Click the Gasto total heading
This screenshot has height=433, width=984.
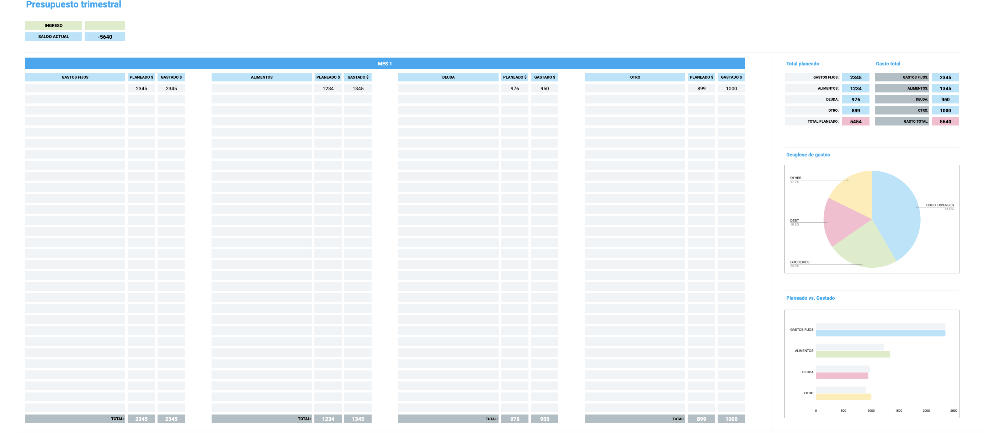888,64
